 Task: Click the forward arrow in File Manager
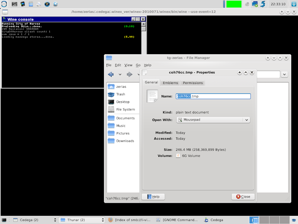click(x=130, y=74)
